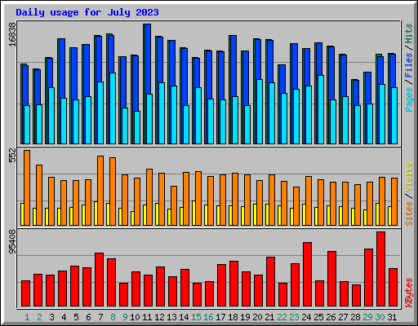This screenshot has height=326, width=418.
Task: Click the red "KBytes" legend label
Action: point(409,293)
